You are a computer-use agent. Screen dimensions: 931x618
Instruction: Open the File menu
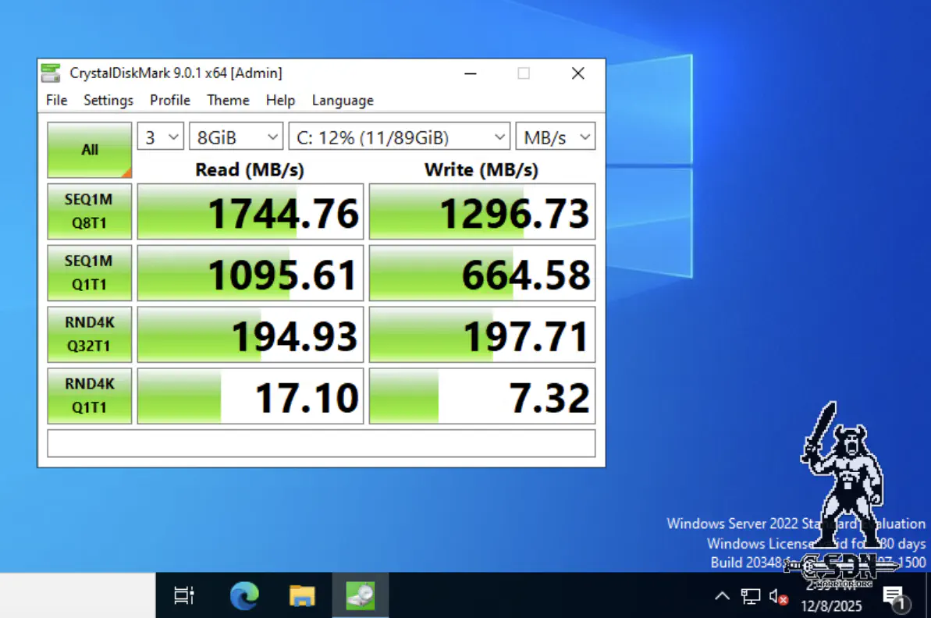[56, 100]
